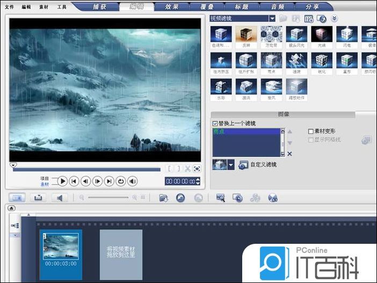Select 素材 clip playback mode
The height and width of the screenshot is (283, 377).
pos(45,184)
